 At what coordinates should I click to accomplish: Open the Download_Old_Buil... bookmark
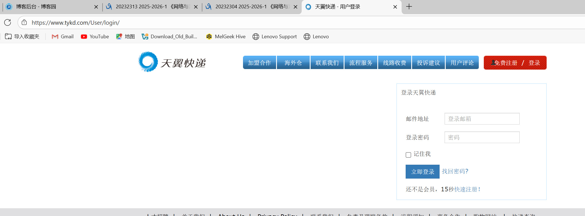(169, 37)
